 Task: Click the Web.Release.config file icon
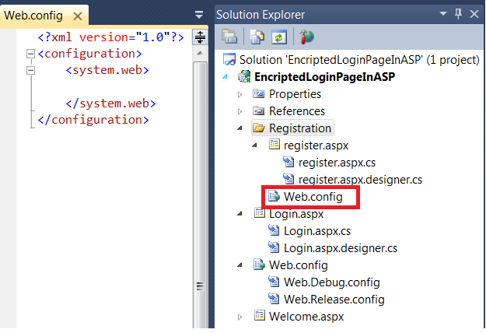coord(274,299)
